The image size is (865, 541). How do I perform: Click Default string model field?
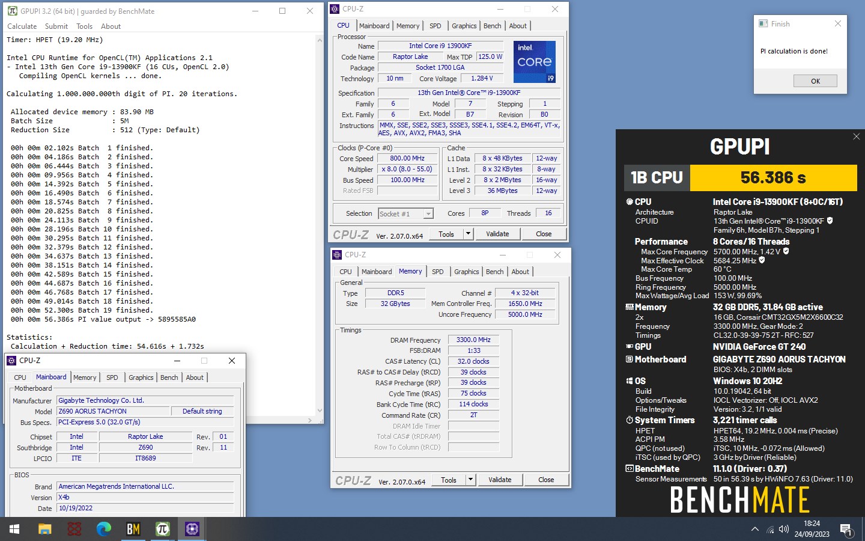tap(202, 411)
